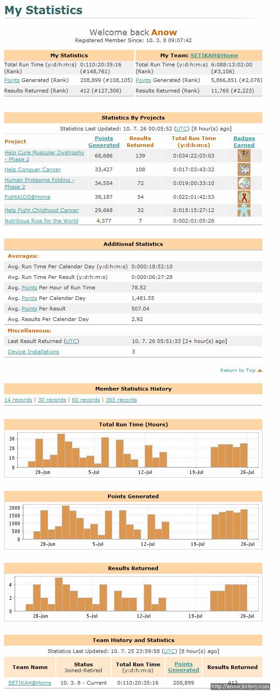Screen dimensions: 277x691
Task: Click the Return to Top link
Action: coord(238,370)
